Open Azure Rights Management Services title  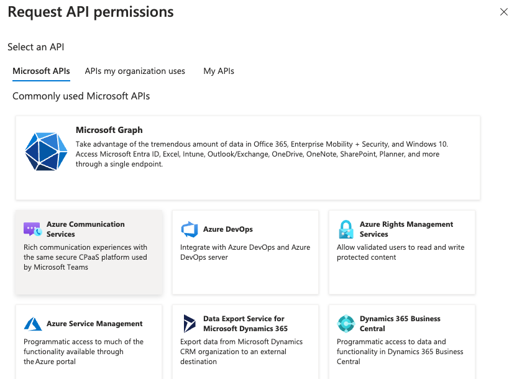406,229
